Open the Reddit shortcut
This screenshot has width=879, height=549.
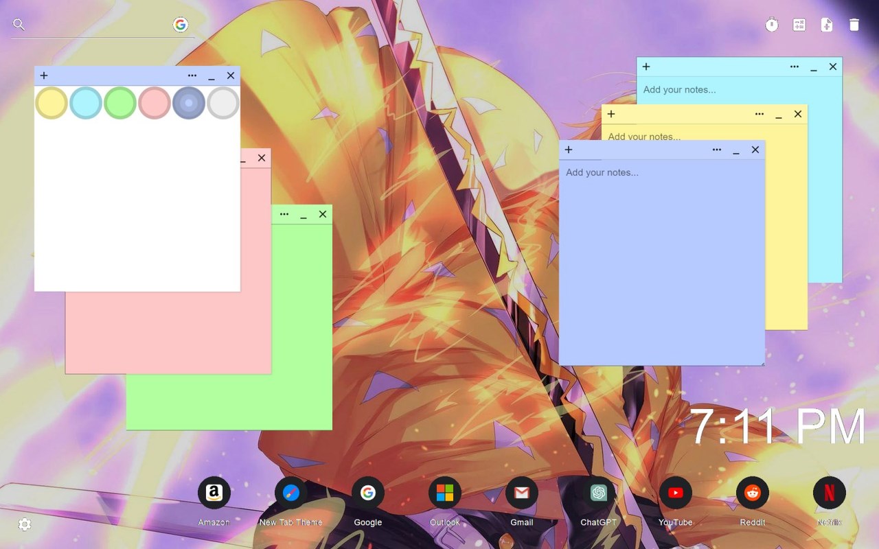(x=753, y=493)
